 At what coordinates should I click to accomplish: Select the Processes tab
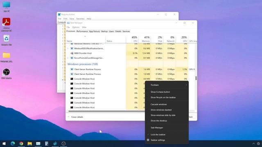click(71, 31)
